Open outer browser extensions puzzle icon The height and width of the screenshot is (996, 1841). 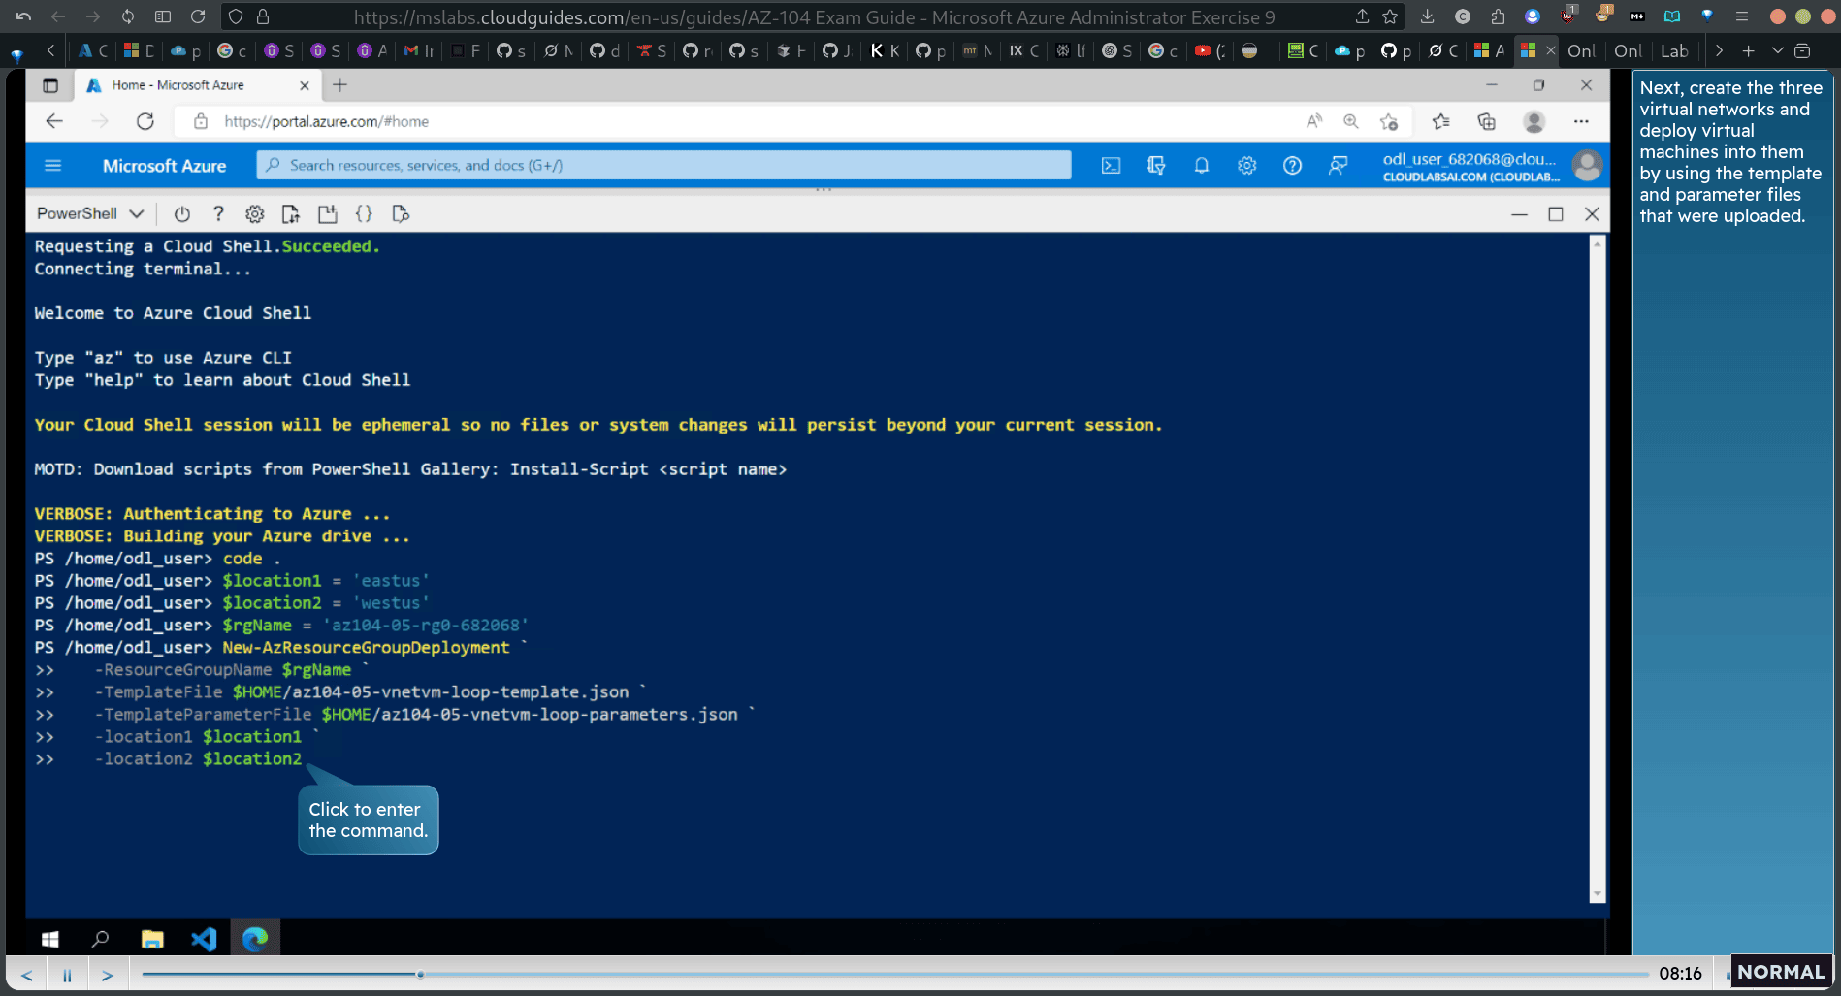click(x=1498, y=16)
